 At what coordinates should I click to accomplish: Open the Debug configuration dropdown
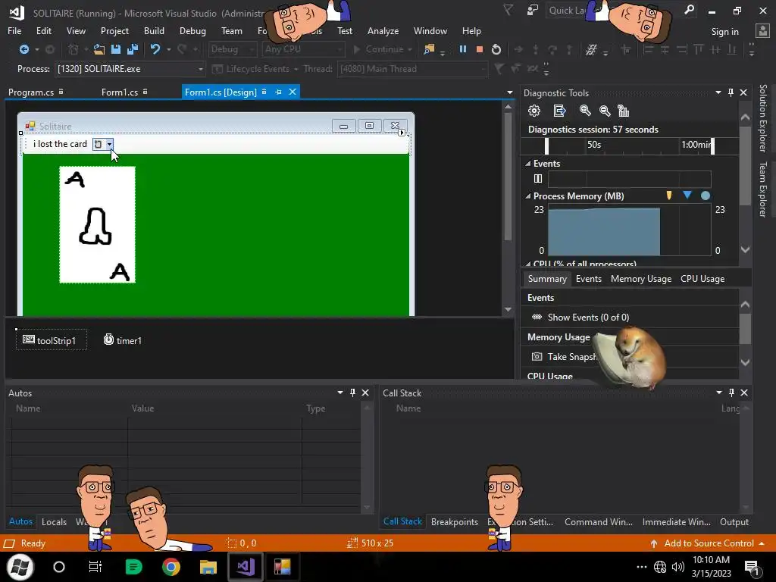[252, 49]
